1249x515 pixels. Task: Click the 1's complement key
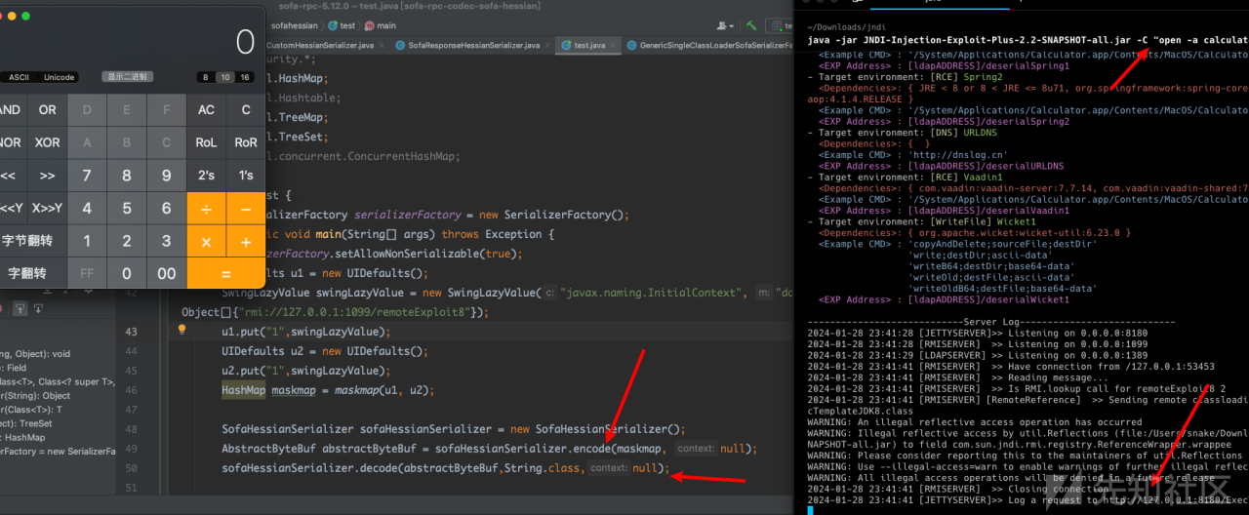pyautogui.click(x=246, y=176)
